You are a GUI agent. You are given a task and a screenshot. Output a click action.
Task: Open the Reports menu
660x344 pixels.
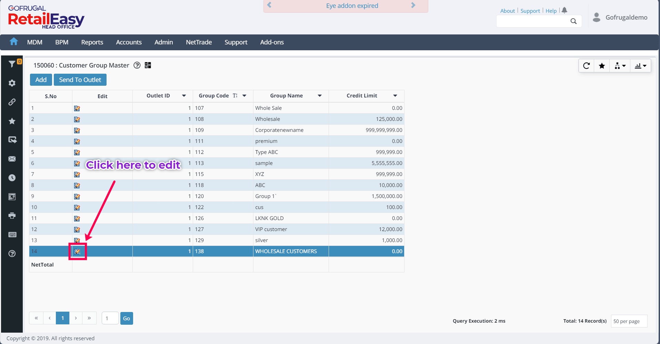[92, 42]
